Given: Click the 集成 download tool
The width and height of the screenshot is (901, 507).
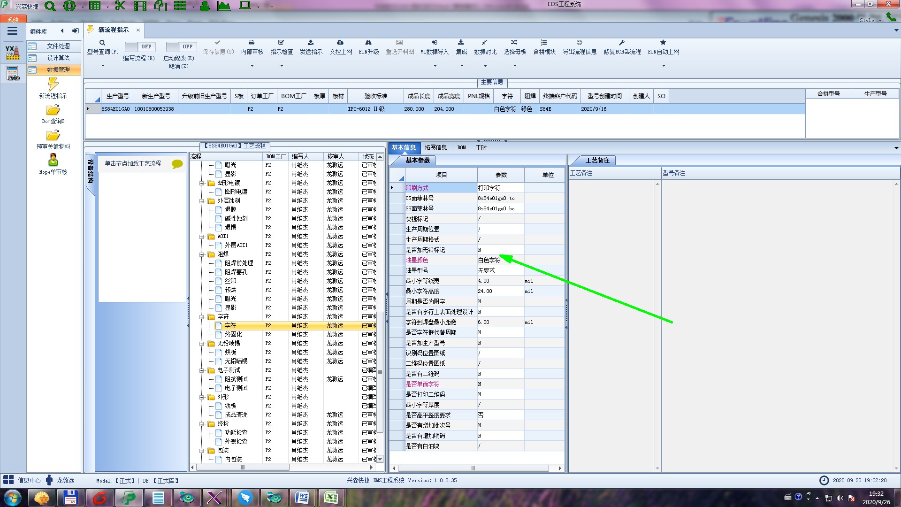Looking at the screenshot, I should [461, 47].
